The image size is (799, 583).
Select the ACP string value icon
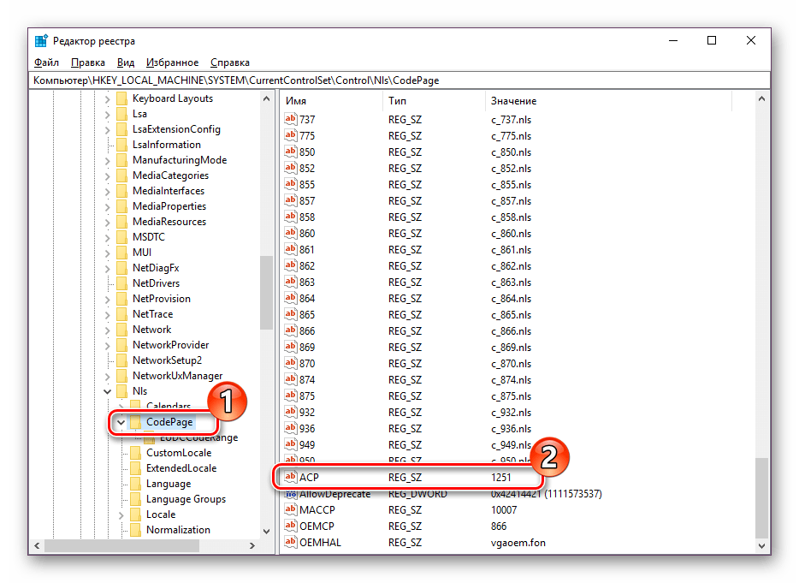[290, 477]
